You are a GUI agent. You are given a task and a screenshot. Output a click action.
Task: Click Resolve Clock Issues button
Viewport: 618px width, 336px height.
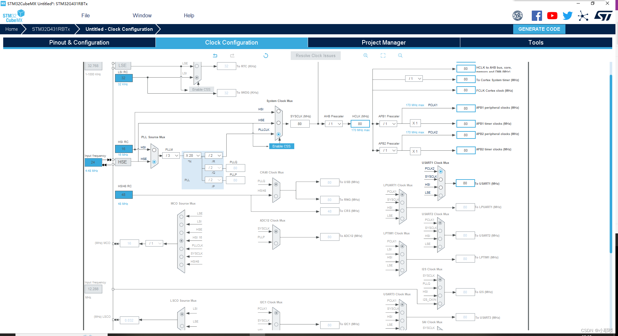point(316,55)
